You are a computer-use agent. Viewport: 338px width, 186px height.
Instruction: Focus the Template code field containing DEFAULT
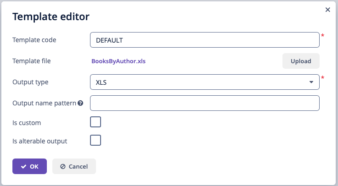pyautogui.click(x=204, y=40)
